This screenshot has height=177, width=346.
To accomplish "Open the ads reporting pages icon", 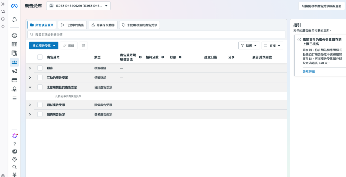I will point(14,53).
